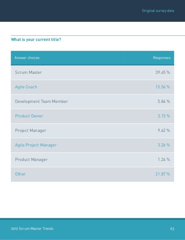Open the Agile Project Manager link

coord(36,145)
